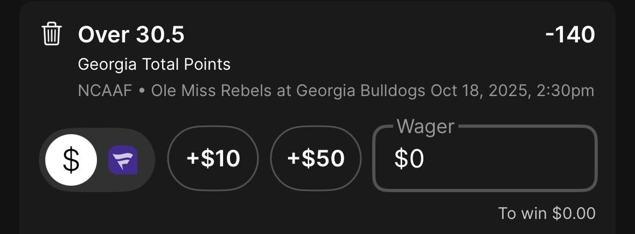The height and width of the screenshot is (234, 635).
Task: Tap the +$50 quick-add button
Action: pos(316,159)
